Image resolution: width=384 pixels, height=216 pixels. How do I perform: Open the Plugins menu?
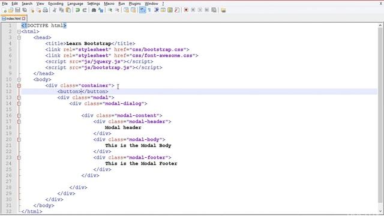pyautogui.click(x=134, y=4)
